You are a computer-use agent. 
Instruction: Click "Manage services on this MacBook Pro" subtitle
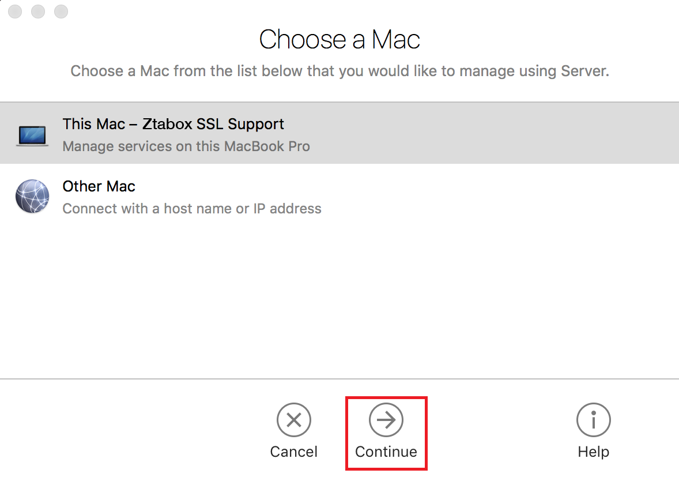pos(186,146)
